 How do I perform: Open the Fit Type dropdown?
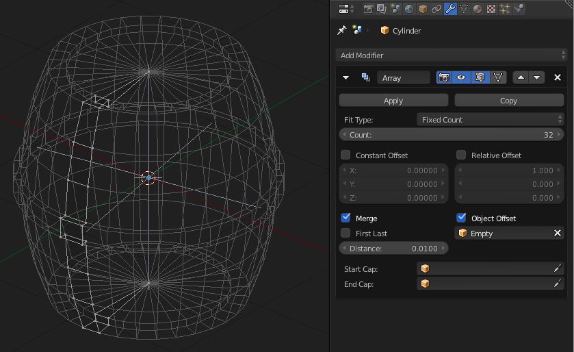click(x=490, y=120)
